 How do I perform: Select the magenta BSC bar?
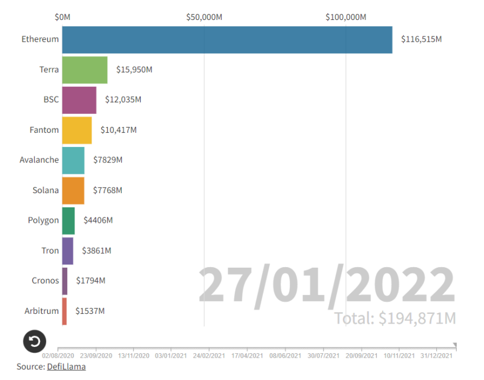pos(79,100)
